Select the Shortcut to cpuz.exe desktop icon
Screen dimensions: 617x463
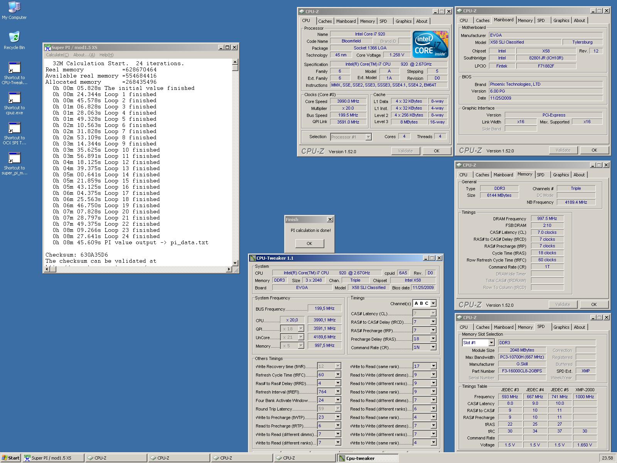click(14, 103)
